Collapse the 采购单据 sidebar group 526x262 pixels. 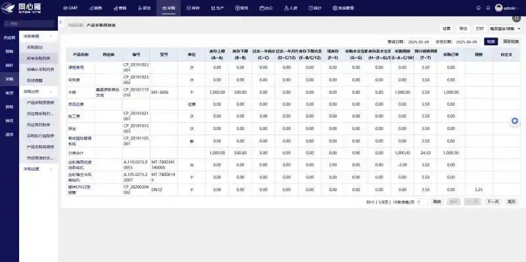51,36
